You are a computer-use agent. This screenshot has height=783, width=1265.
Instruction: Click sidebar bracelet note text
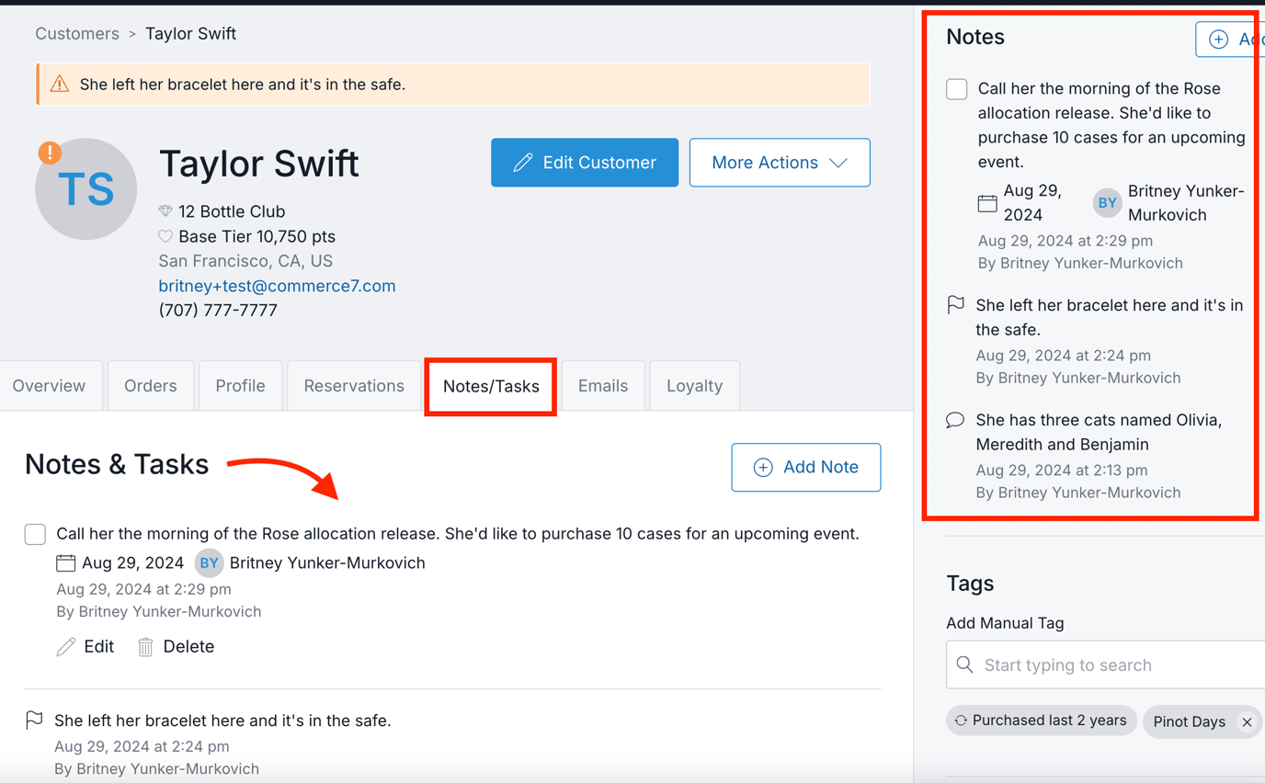[1109, 317]
